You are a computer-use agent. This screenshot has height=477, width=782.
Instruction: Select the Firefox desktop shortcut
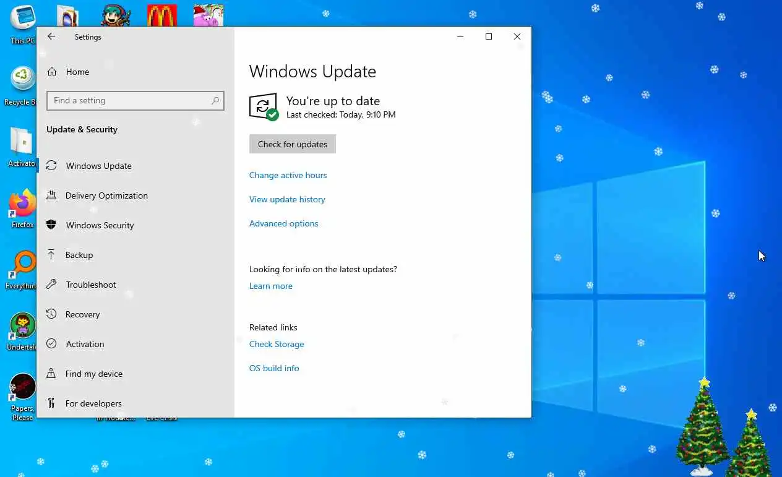[23, 208]
